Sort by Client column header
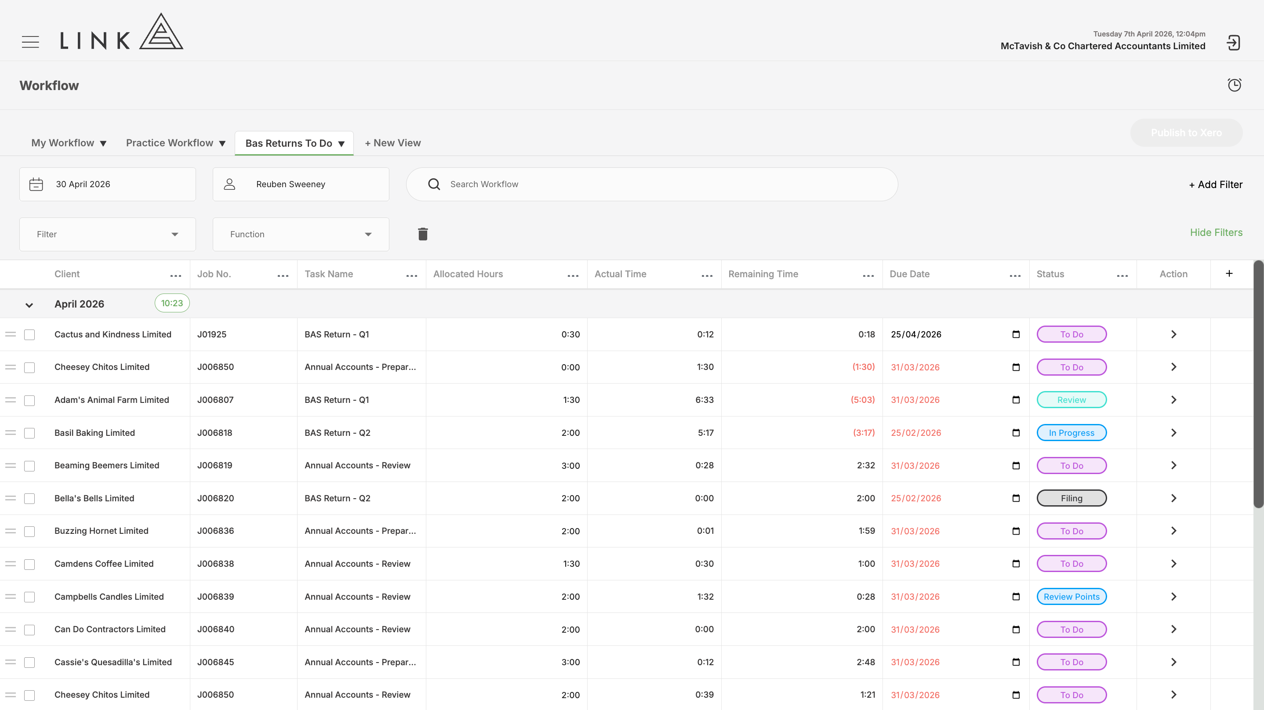The height and width of the screenshot is (710, 1264). tap(67, 274)
